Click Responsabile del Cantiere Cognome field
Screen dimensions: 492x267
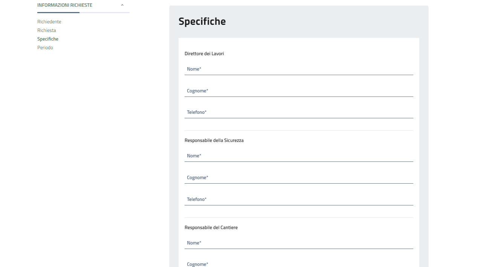pyautogui.click(x=298, y=264)
